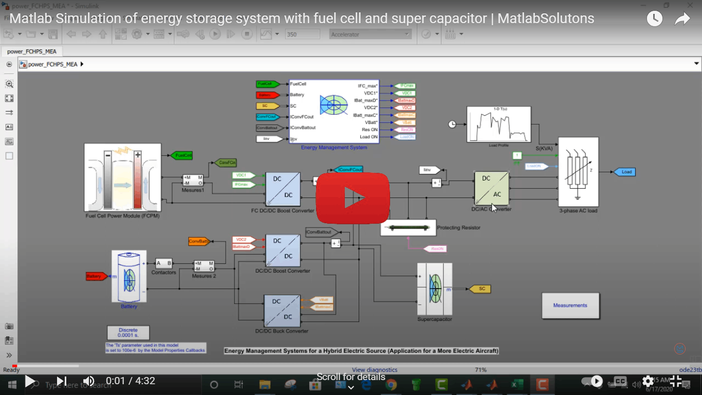Open the New Model dropdown arrow

coord(20,34)
